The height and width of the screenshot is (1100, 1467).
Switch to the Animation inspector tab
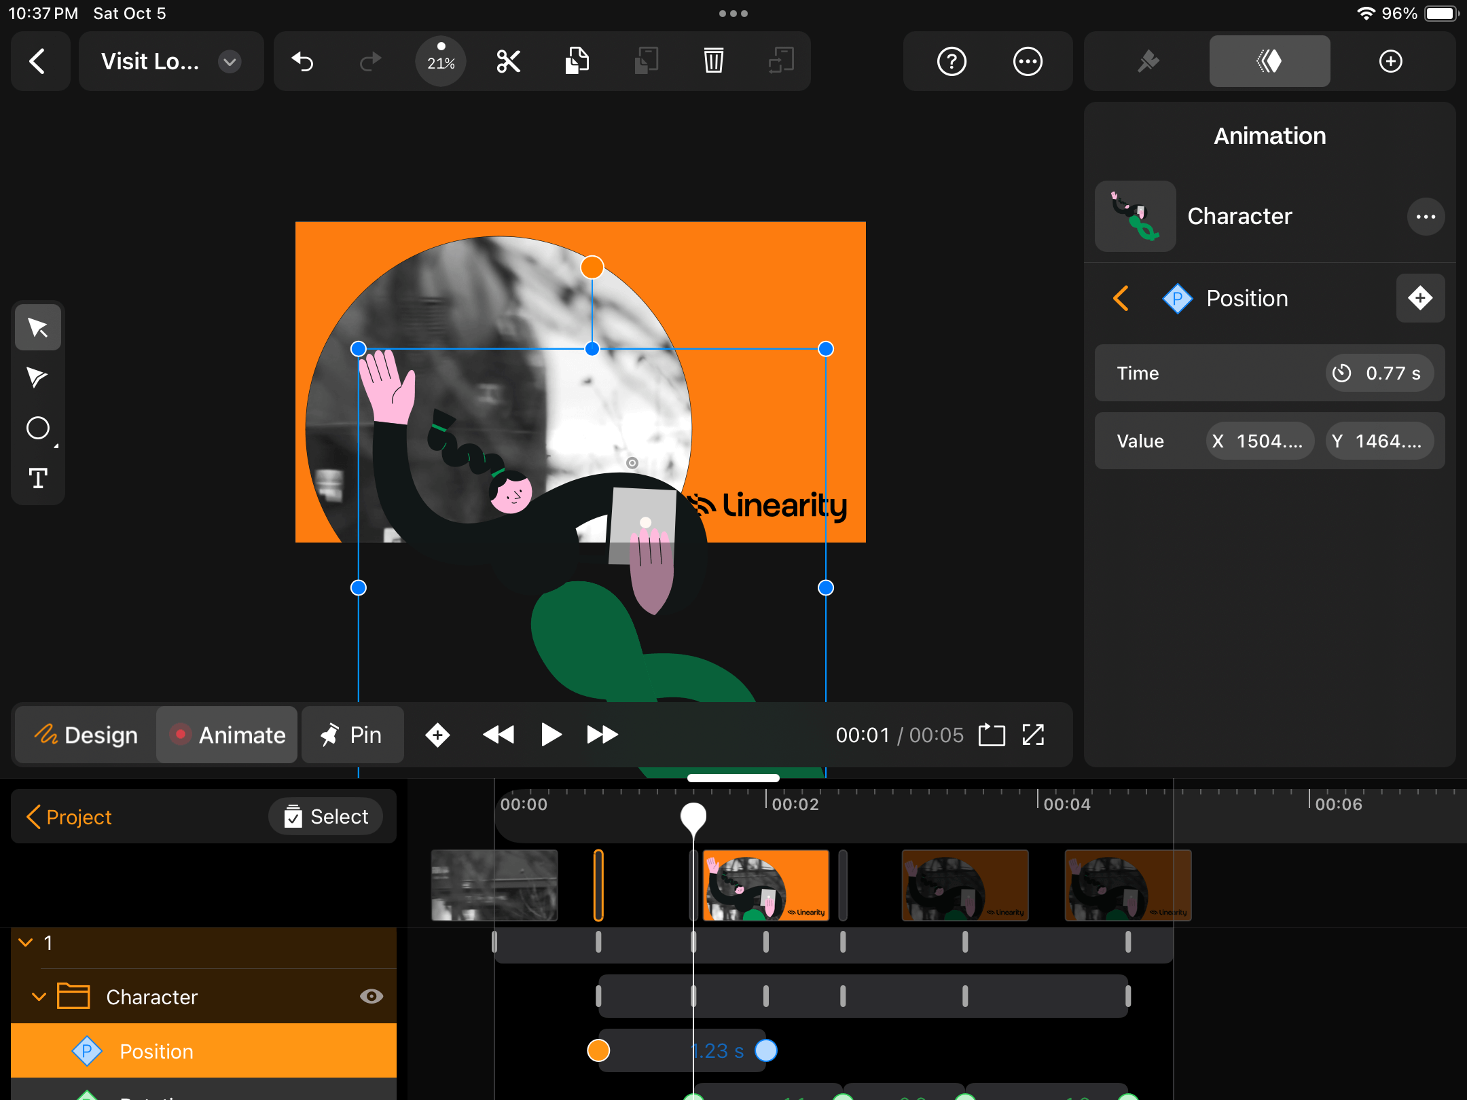coord(1269,61)
